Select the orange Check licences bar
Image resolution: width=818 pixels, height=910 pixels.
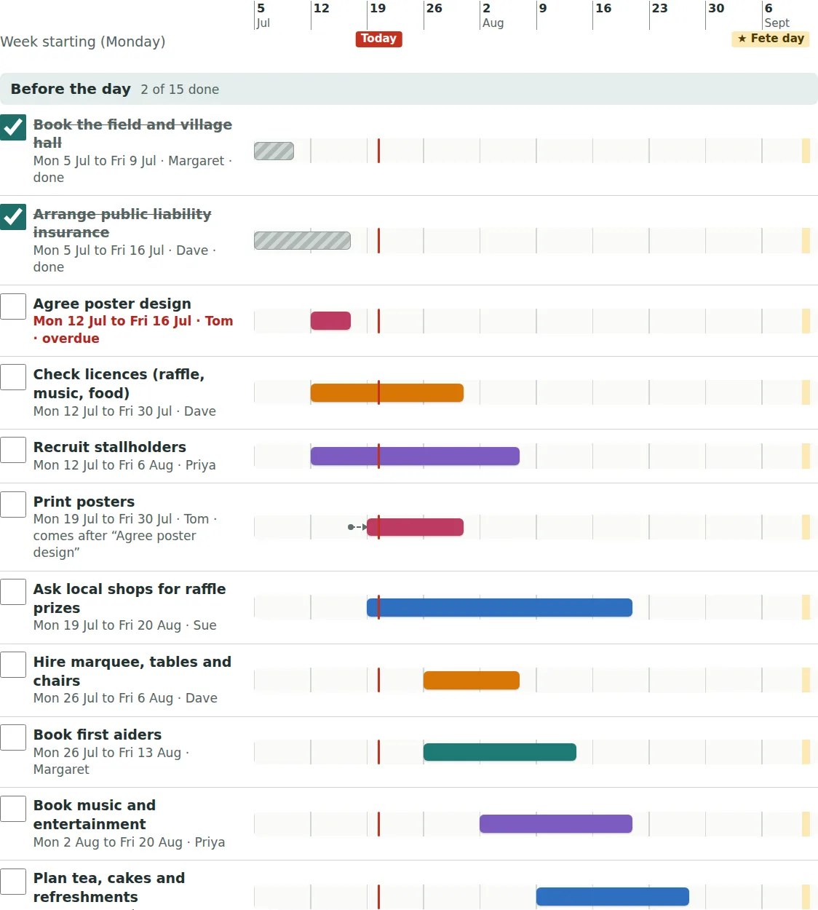coord(387,392)
